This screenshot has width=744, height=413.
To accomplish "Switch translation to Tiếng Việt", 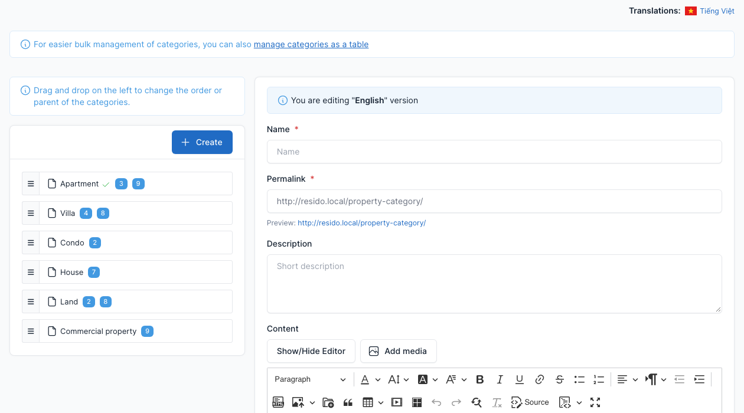I will [x=717, y=11].
